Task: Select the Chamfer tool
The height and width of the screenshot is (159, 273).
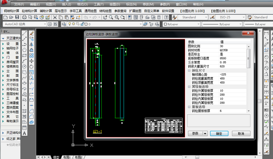Action: (x=32, y=111)
